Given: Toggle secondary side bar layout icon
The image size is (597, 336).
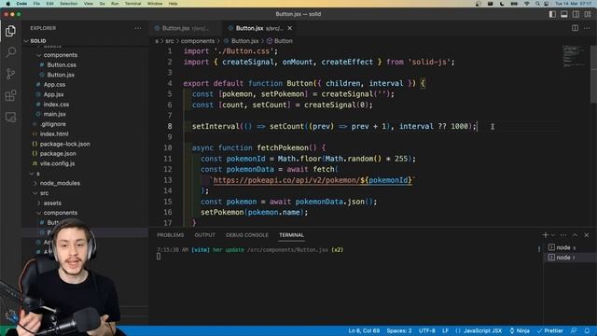Looking at the screenshot, I should (x=576, y=14).
